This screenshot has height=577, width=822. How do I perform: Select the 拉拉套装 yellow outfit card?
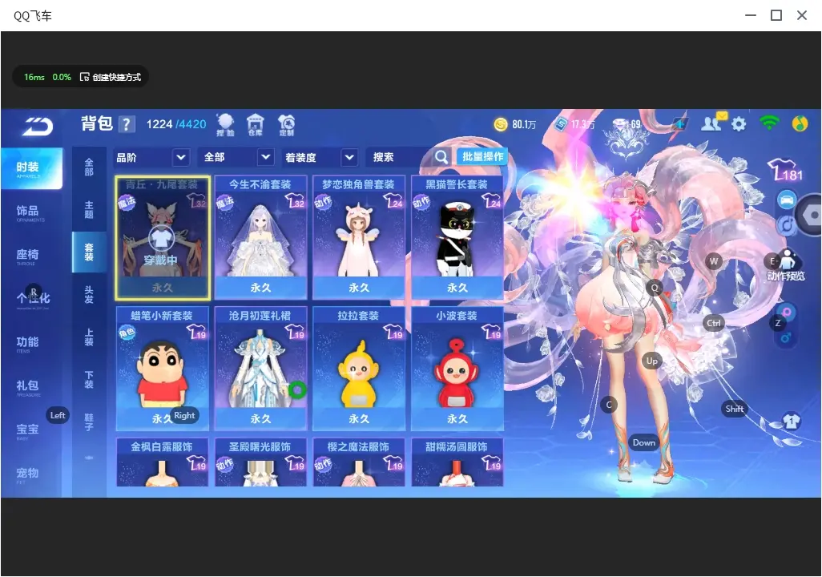click(x=359, y=369)
